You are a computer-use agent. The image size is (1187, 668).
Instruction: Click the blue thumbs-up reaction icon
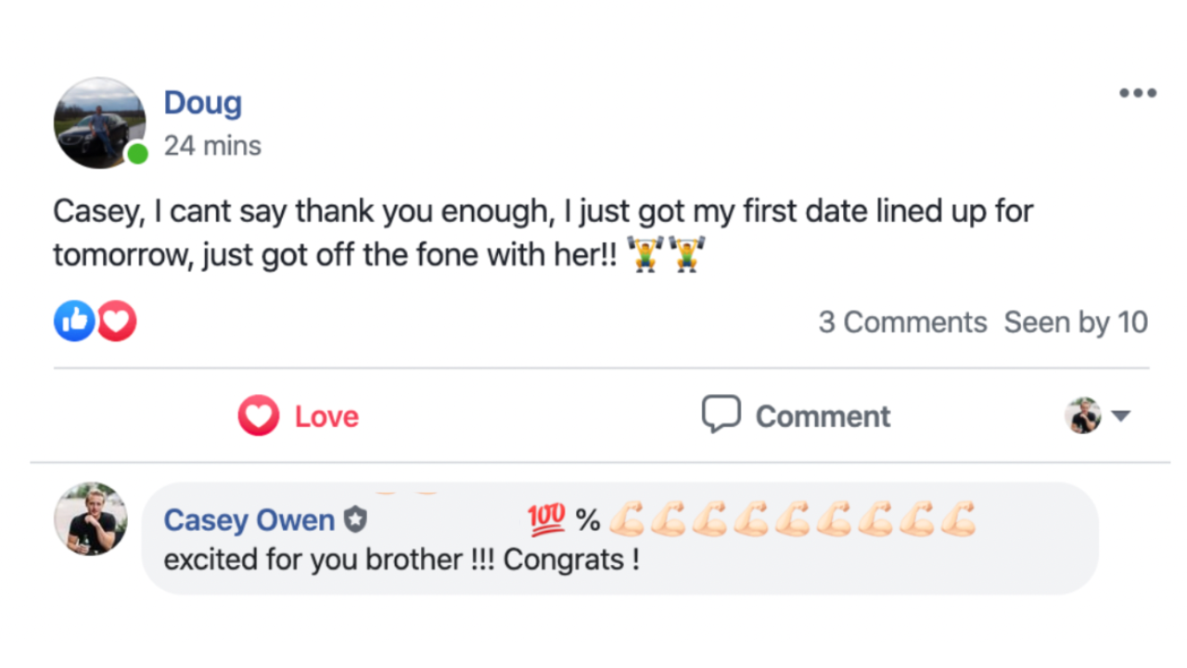point(74,321)
